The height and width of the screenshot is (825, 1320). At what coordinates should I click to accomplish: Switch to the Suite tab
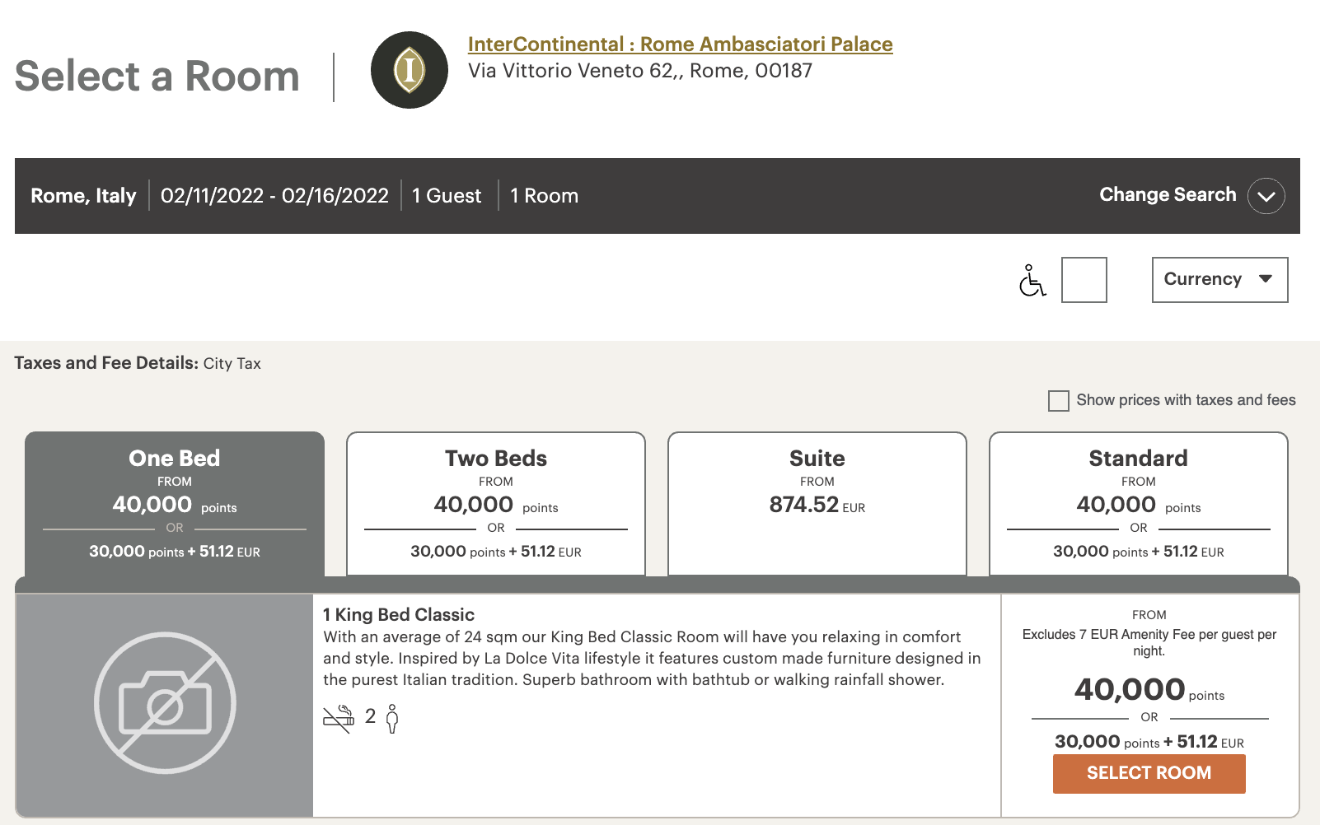817,504
